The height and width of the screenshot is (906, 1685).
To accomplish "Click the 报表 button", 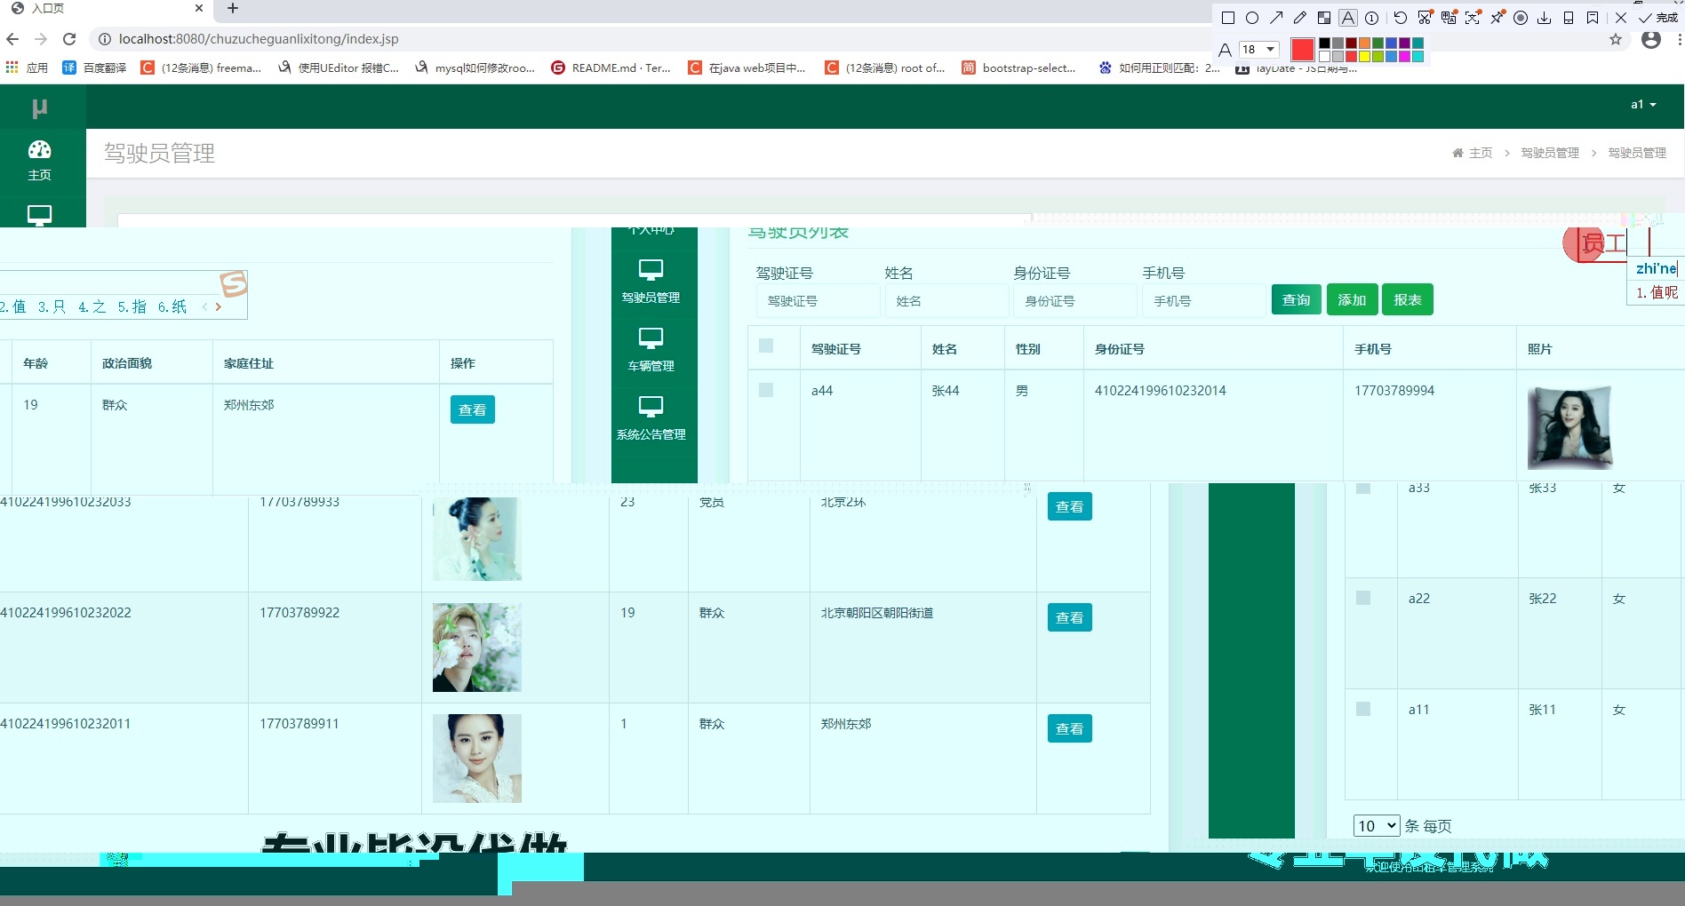I will point(1408,300).
